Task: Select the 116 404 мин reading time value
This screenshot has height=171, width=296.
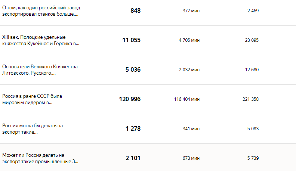Action: (x=187, y=99)
